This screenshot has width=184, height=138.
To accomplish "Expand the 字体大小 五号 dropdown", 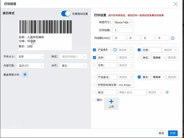I will [30, 56].
